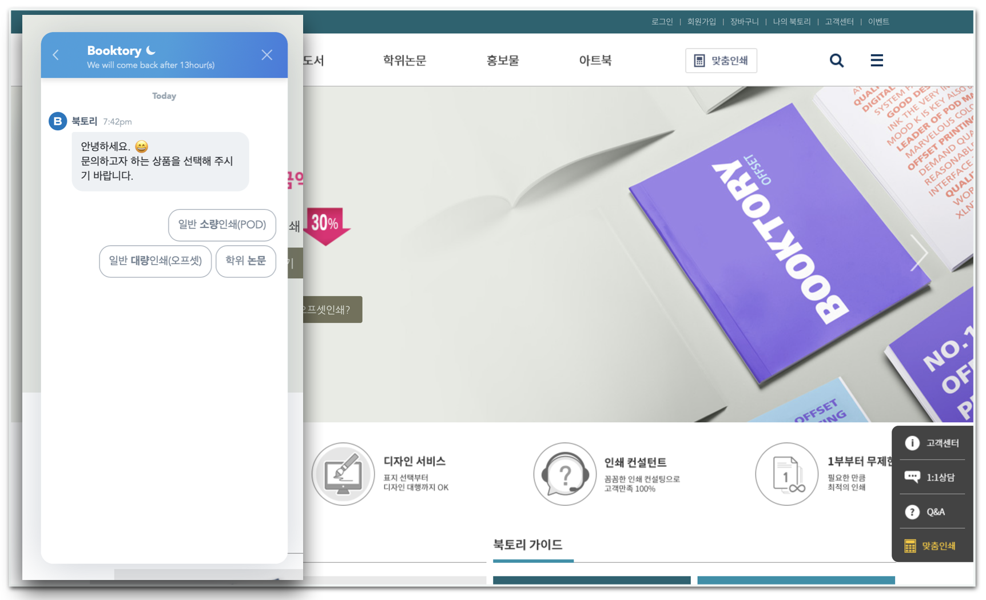Click the Booktory chat header title

114,51
